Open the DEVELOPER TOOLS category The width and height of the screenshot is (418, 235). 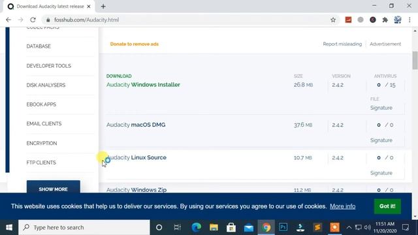click(x=49, y=66)
